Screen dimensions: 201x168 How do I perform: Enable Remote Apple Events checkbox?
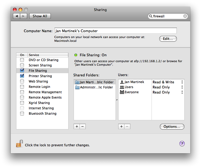pos(22,98)
